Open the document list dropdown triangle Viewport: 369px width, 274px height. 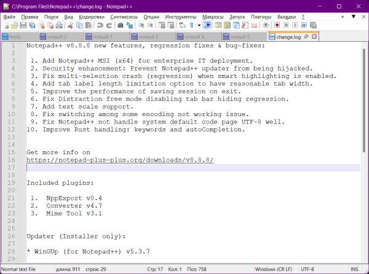[354, 17]
